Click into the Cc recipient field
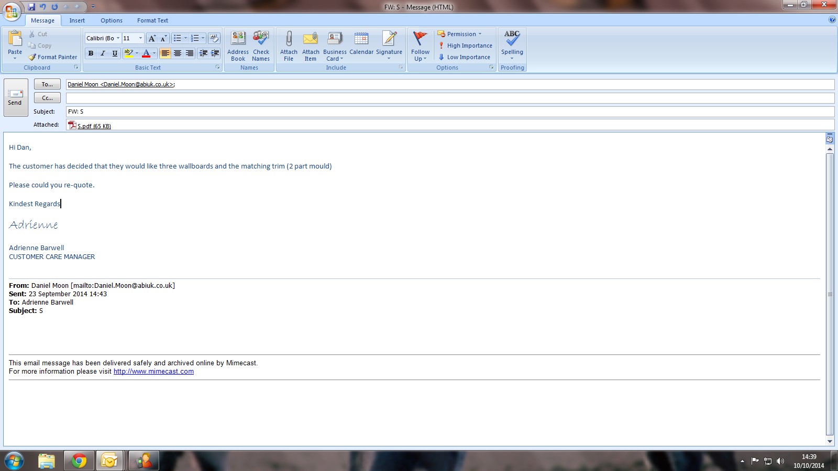This screenshot has height=471, width=838. [449, 98]
